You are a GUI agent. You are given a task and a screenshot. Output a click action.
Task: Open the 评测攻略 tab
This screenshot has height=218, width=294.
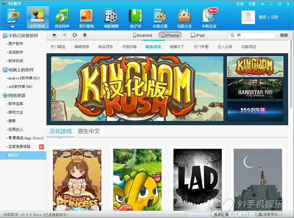(130, 47)
